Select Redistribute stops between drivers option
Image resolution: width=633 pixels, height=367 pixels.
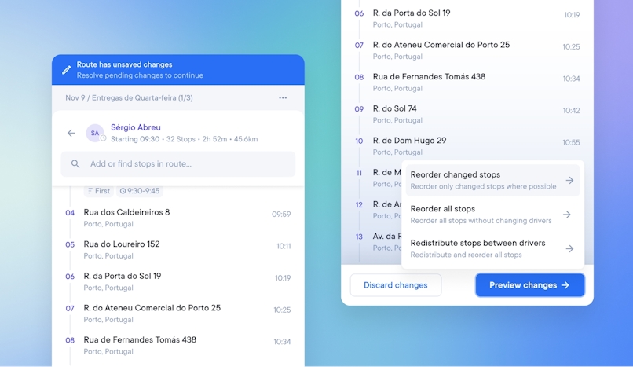pos(492,248)
